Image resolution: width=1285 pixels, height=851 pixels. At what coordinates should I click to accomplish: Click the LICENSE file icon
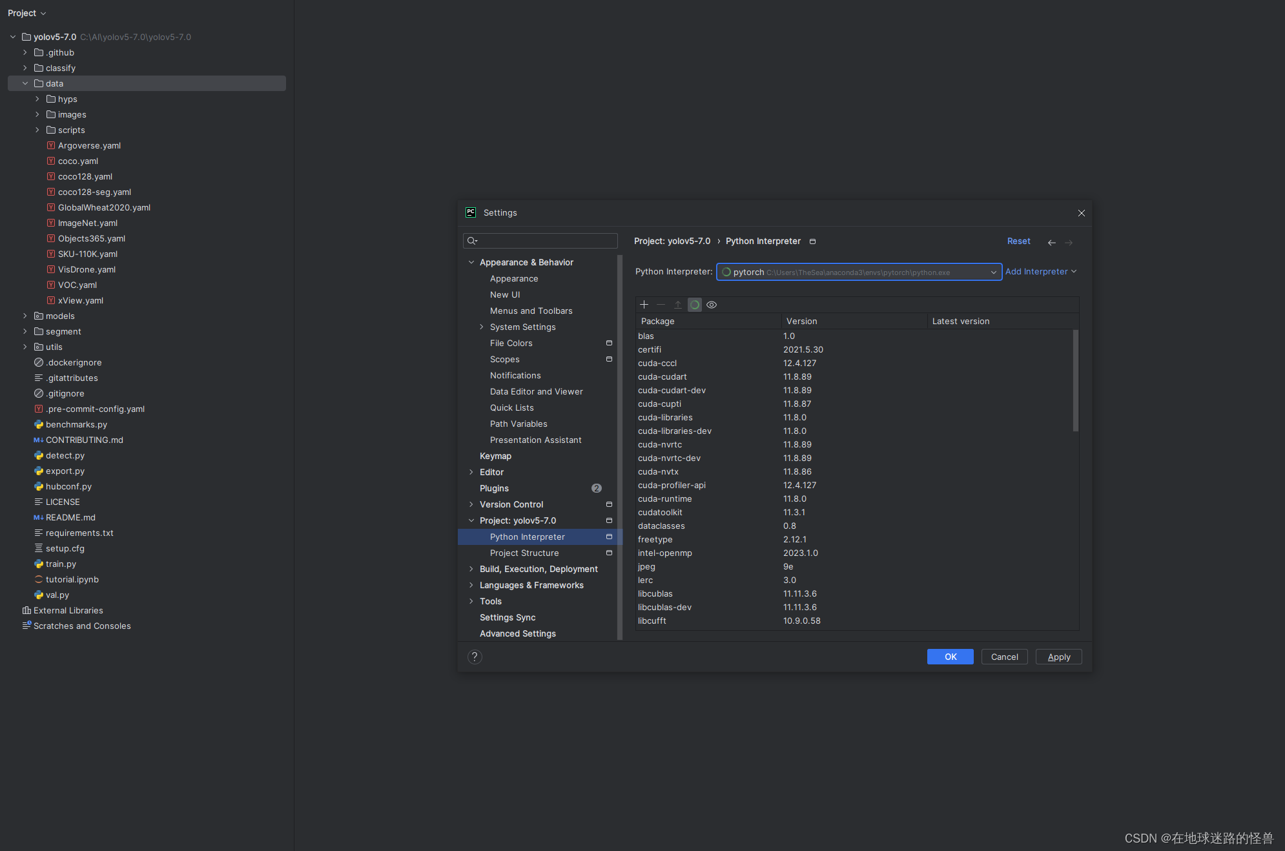(39, 502)
